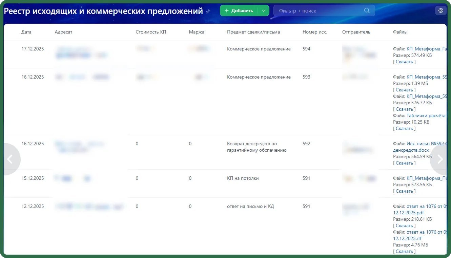Click the magnifier icon in the search field
Screen dimensions: 451x258
click(367, 10)
